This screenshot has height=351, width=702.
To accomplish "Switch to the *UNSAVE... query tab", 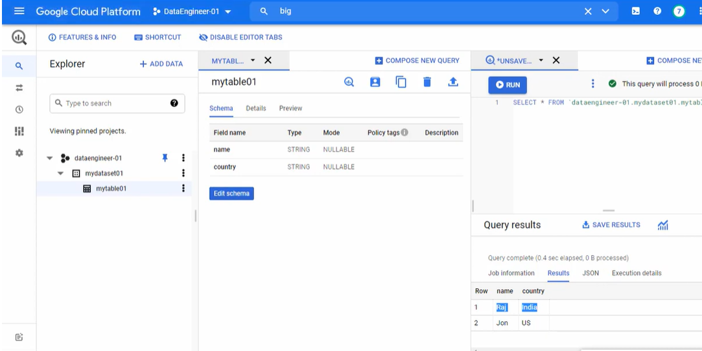I will (x=509, y=61).
